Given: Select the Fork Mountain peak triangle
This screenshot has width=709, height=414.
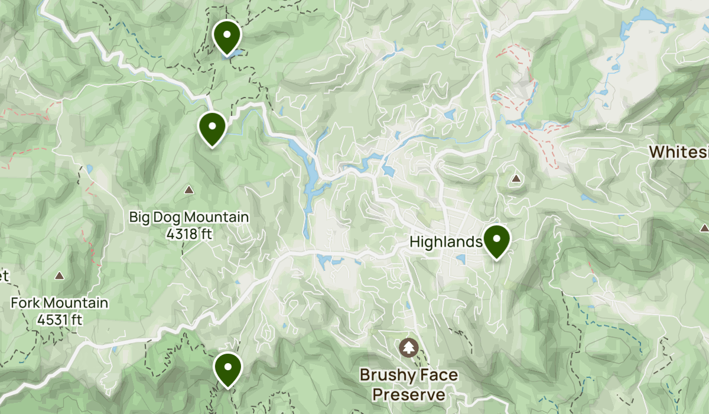Looking at the screenshot, I should (60, 276).
